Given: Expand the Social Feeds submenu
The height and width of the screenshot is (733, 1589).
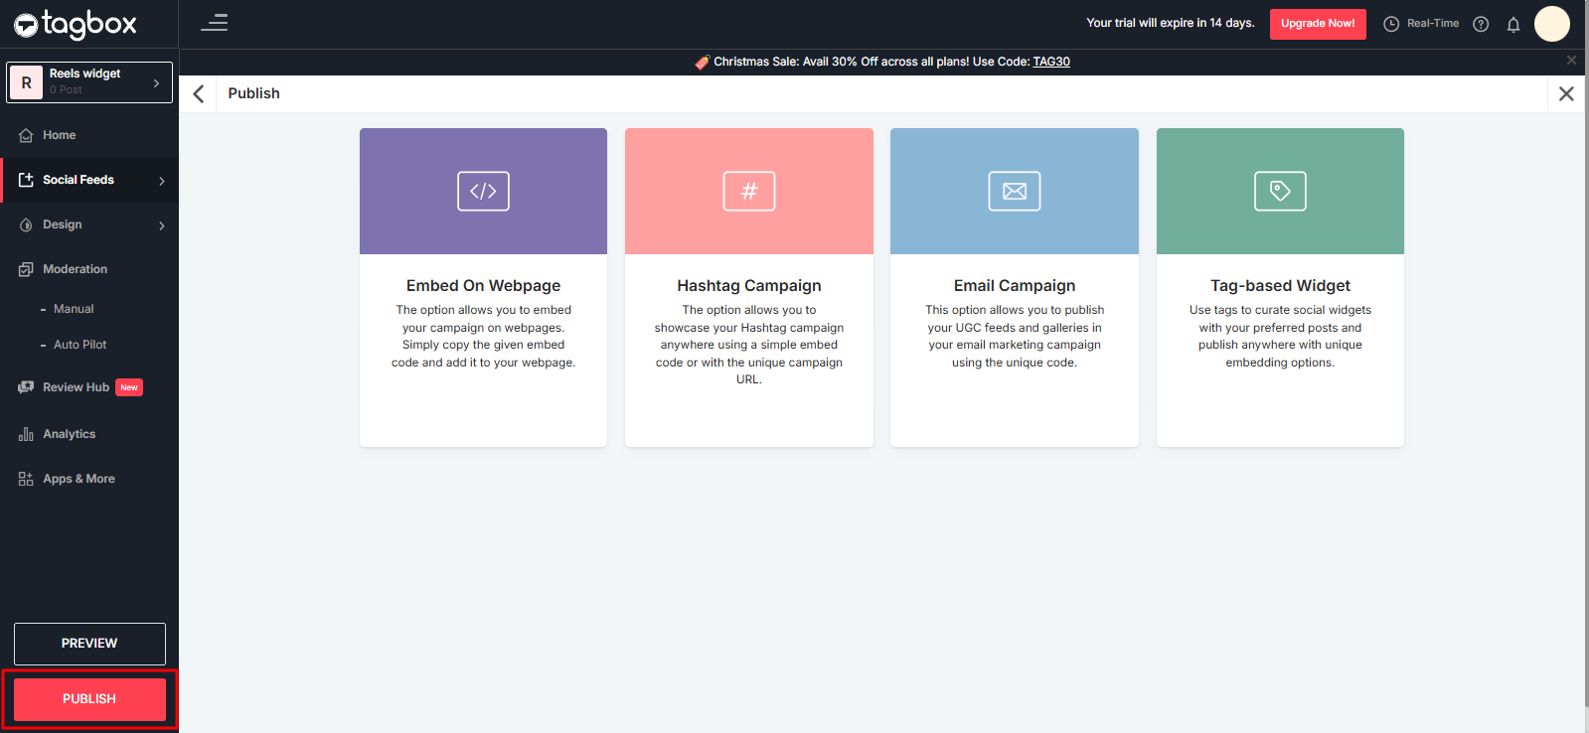Looking at the screenshot, I should 161,181.
